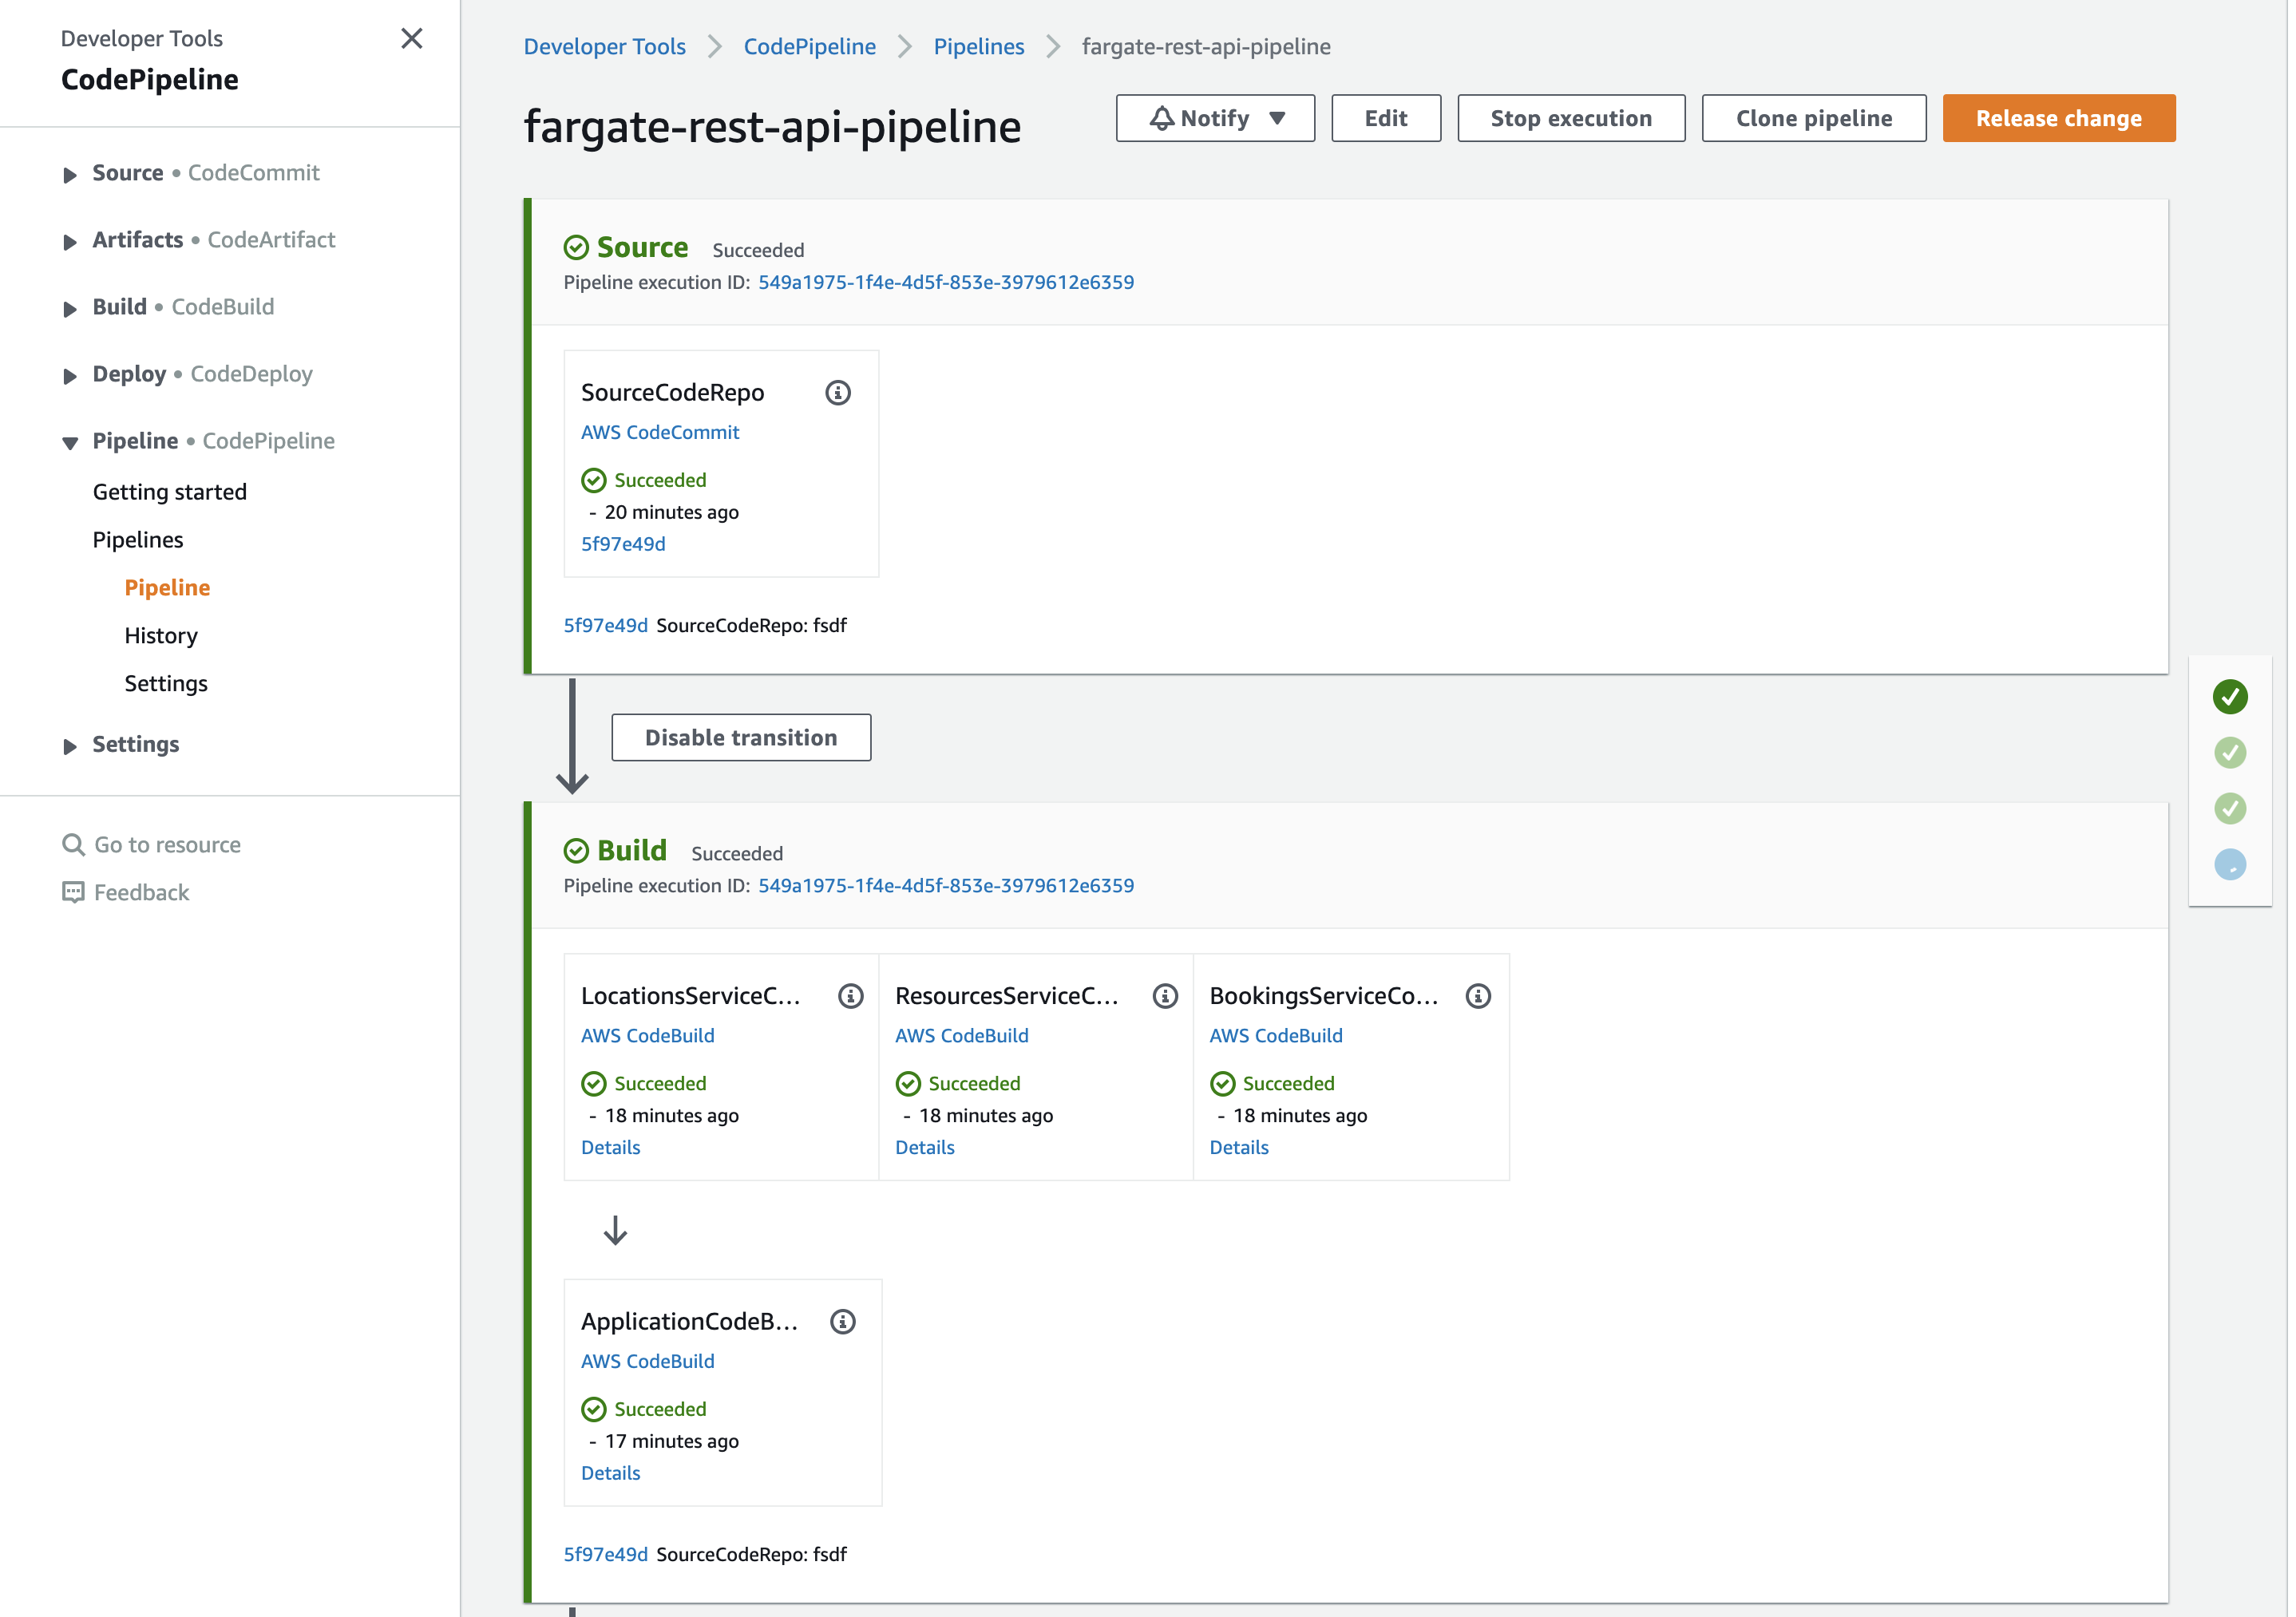Click Stop execution button
This screenshot has width=2296, height=1617.
1571,118
